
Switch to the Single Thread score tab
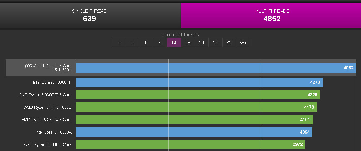[x=90, y=15]
